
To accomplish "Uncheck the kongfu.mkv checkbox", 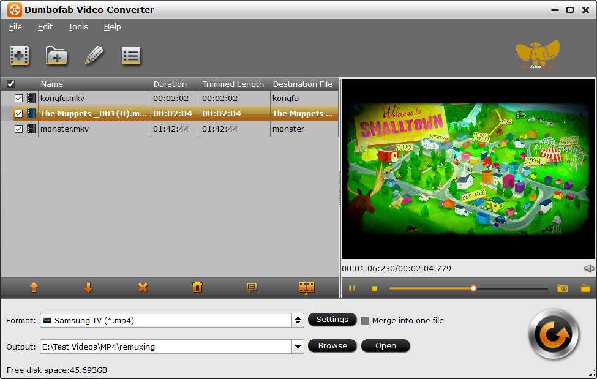I will click(18, 99).
